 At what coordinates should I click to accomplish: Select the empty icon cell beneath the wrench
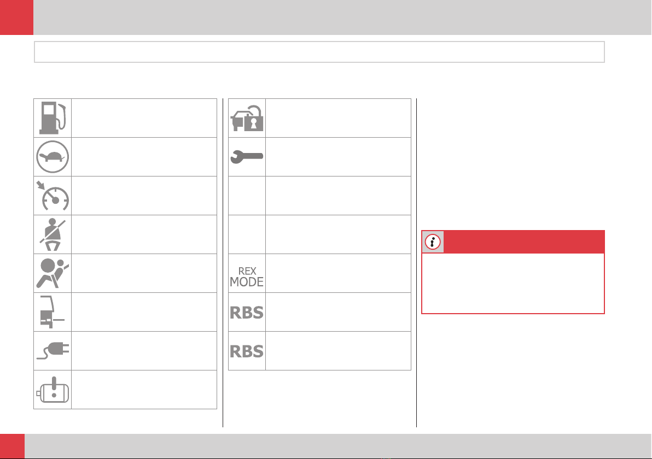pos(247,196)
